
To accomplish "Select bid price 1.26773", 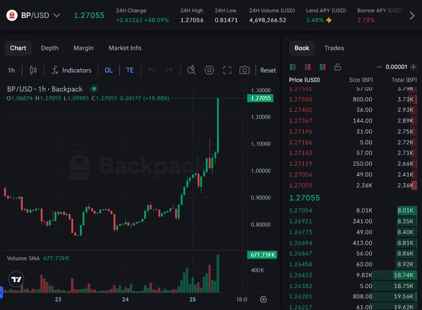I will [300, 232].
